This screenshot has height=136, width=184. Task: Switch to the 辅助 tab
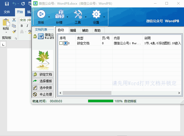86,30
